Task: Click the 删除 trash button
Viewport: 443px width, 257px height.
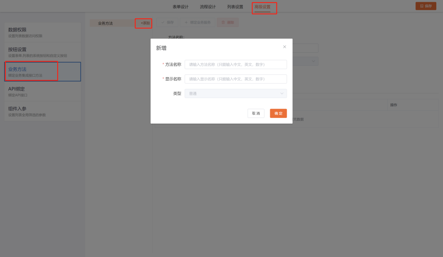Action: click(x=228, y=22)
